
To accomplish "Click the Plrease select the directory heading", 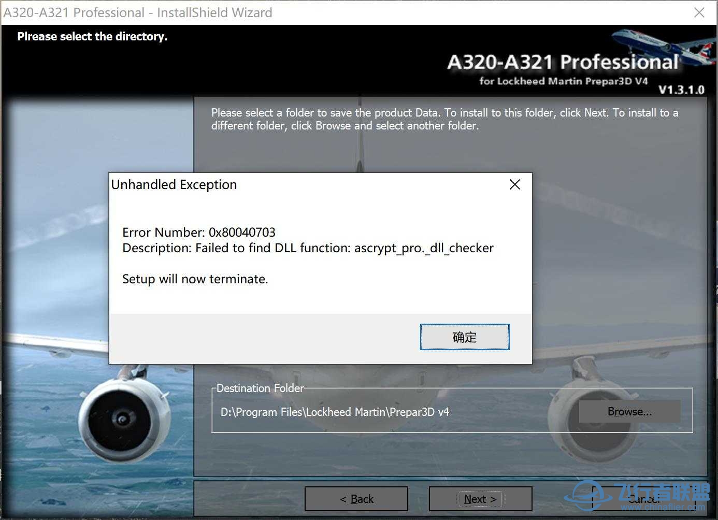I will point(92,36).
